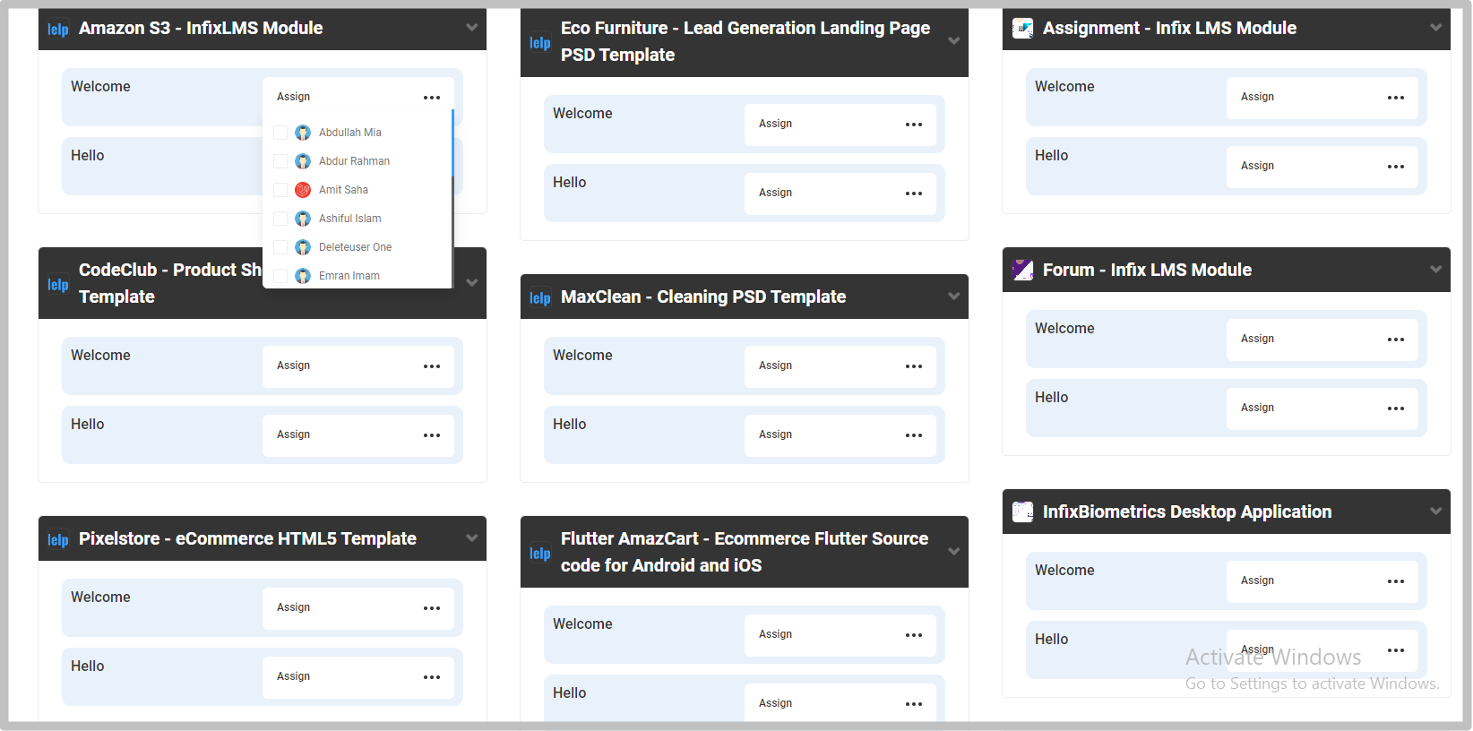Collapse the Pixelstore eCommerce HTML5 Template card

click(471, 538)
